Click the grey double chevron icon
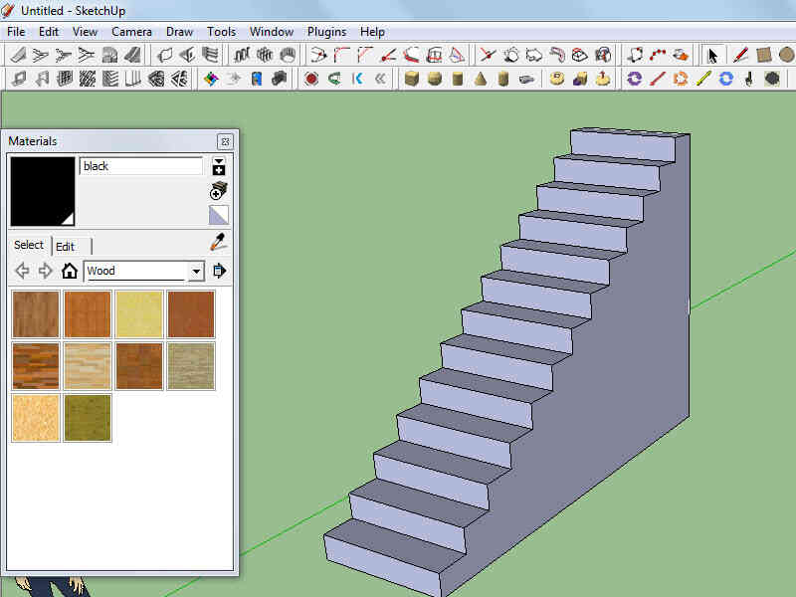Viewport: 796px width, 597px height. [380, 79]
